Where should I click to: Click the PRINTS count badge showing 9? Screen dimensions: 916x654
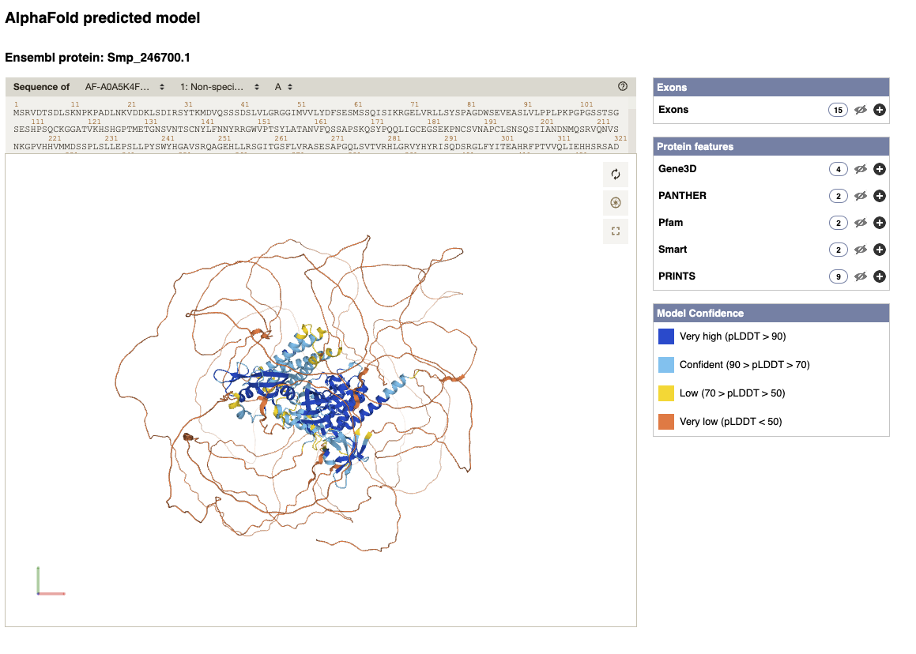[838, 276]
